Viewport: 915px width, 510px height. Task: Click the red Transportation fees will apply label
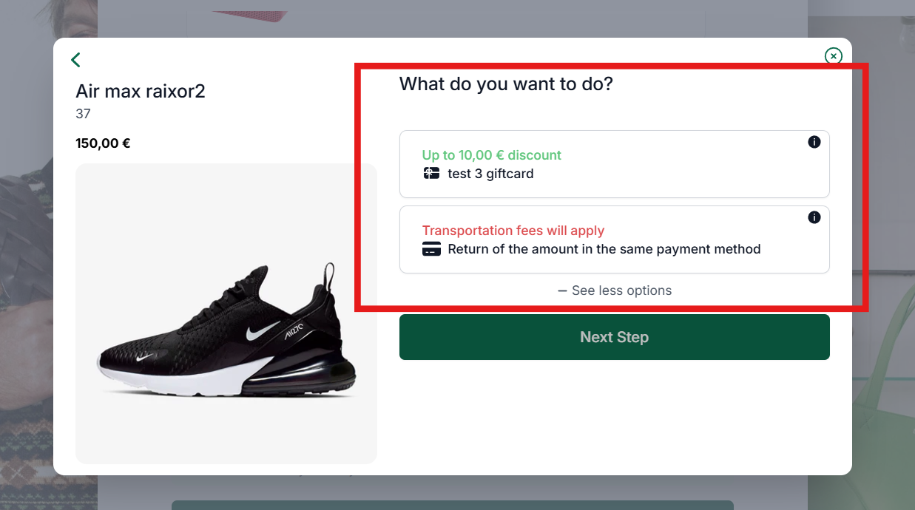click(513, 231)
